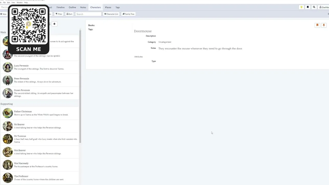Click the Doormouse character title

point(143,31)
